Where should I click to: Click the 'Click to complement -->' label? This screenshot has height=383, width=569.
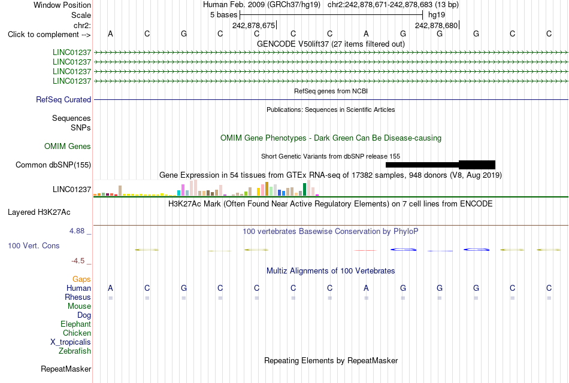pyautogui.click(x=49, y=35)
